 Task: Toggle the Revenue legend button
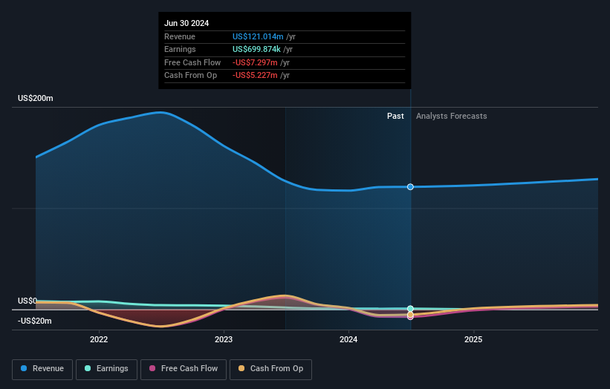click(x=42, y=369)
